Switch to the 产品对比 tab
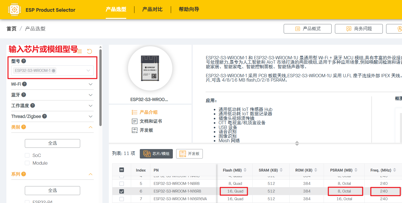The width and height of the screenshot is (402, 203). [x=152, y=9]
